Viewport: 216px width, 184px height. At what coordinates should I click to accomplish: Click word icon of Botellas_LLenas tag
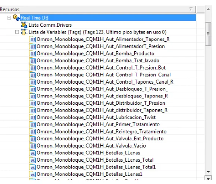coord(33,153)
